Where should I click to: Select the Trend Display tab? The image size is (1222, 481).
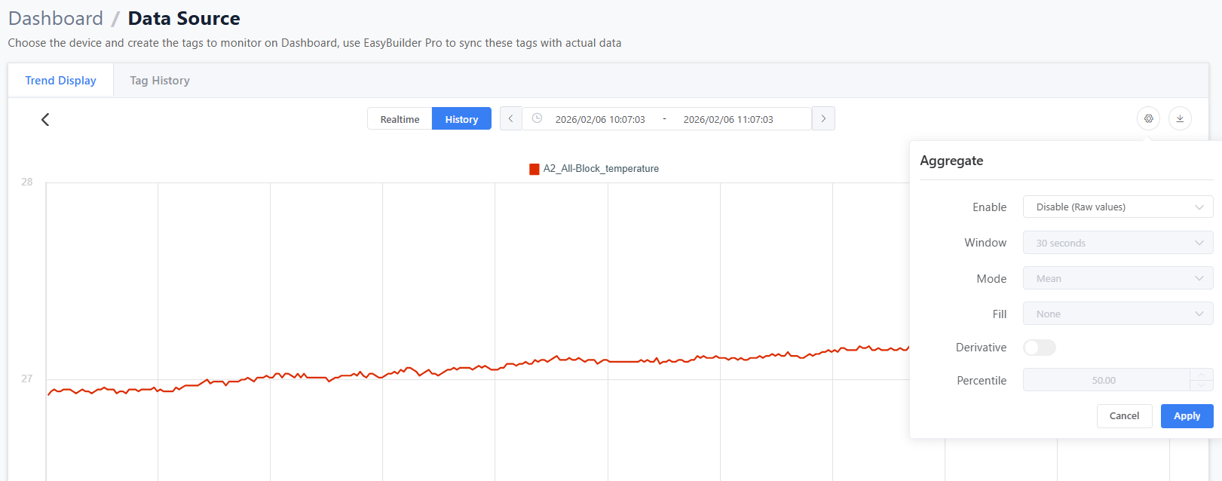tap(60, 81)
